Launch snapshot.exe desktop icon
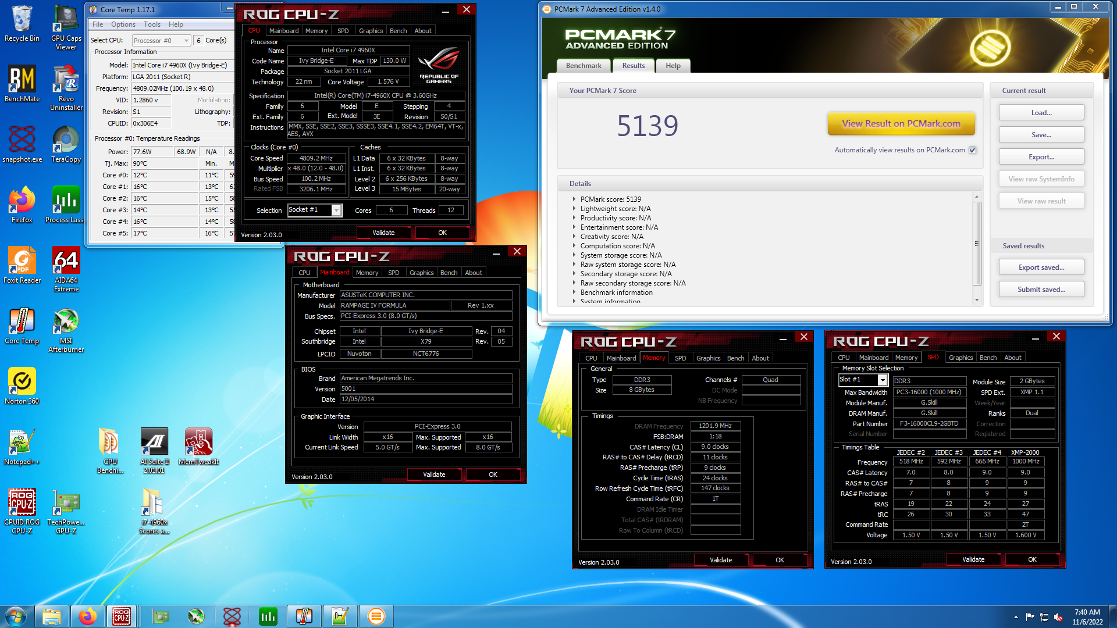This screenshot has height=628, width=1117. click(x=22, y=144)
